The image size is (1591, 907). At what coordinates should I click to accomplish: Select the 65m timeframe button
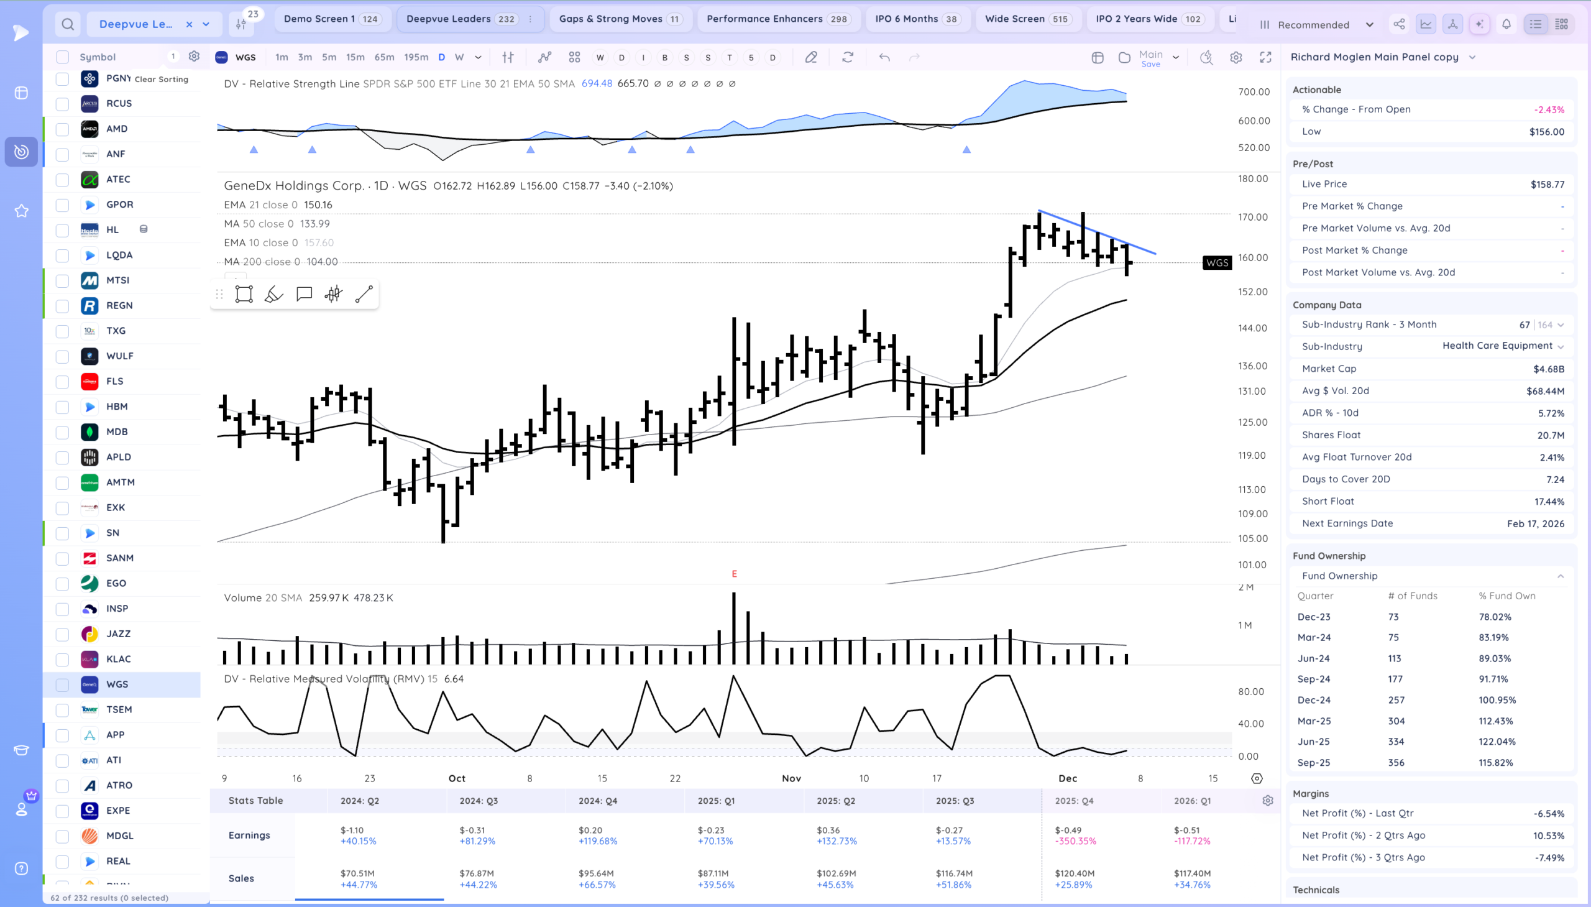[x=384, y=57]
